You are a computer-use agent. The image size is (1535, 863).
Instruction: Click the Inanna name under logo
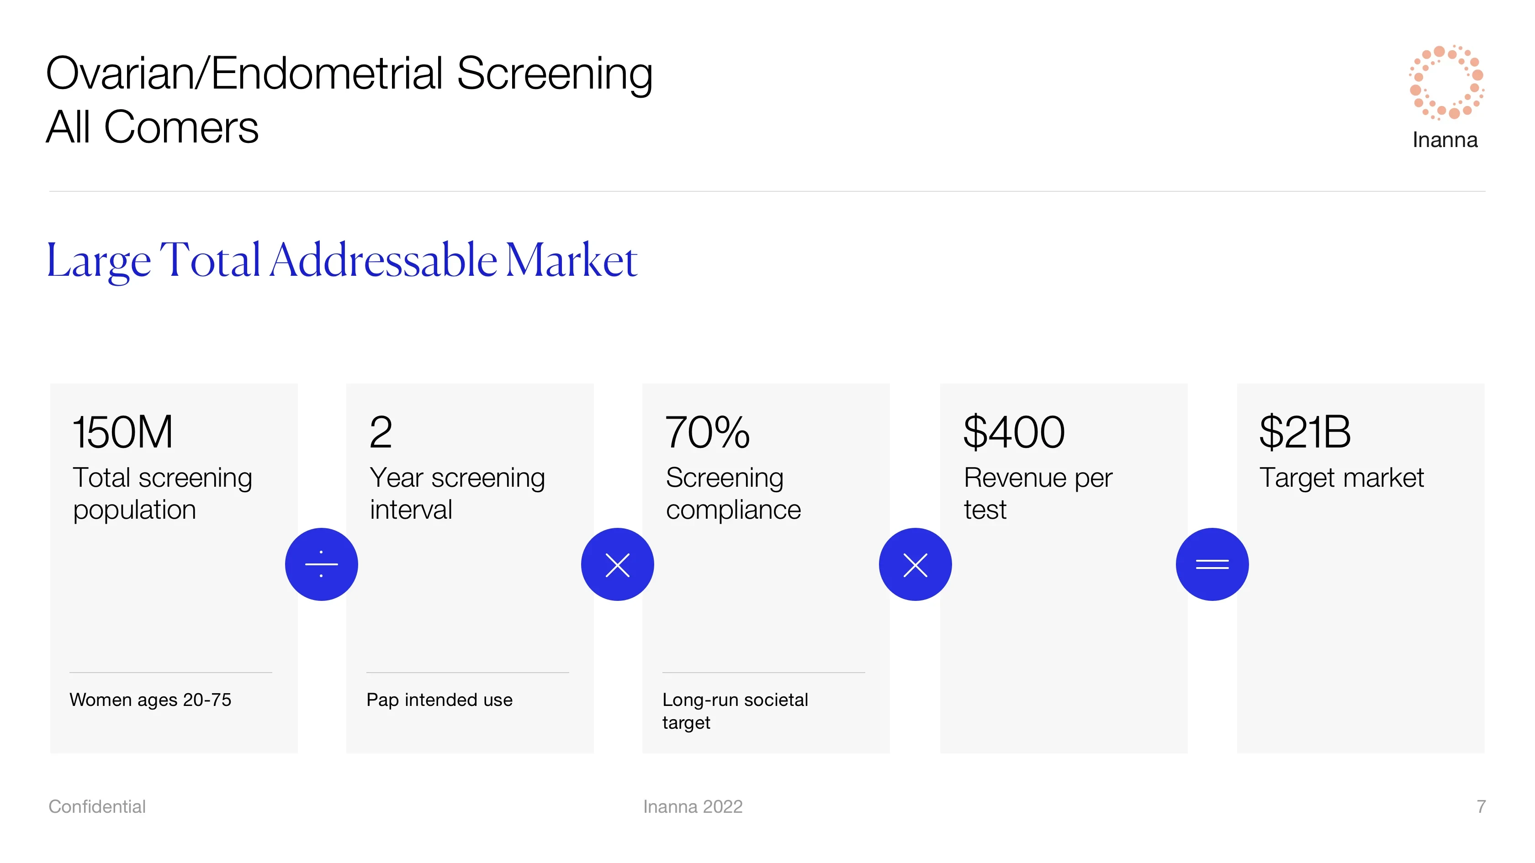[x=1445, y=140]
